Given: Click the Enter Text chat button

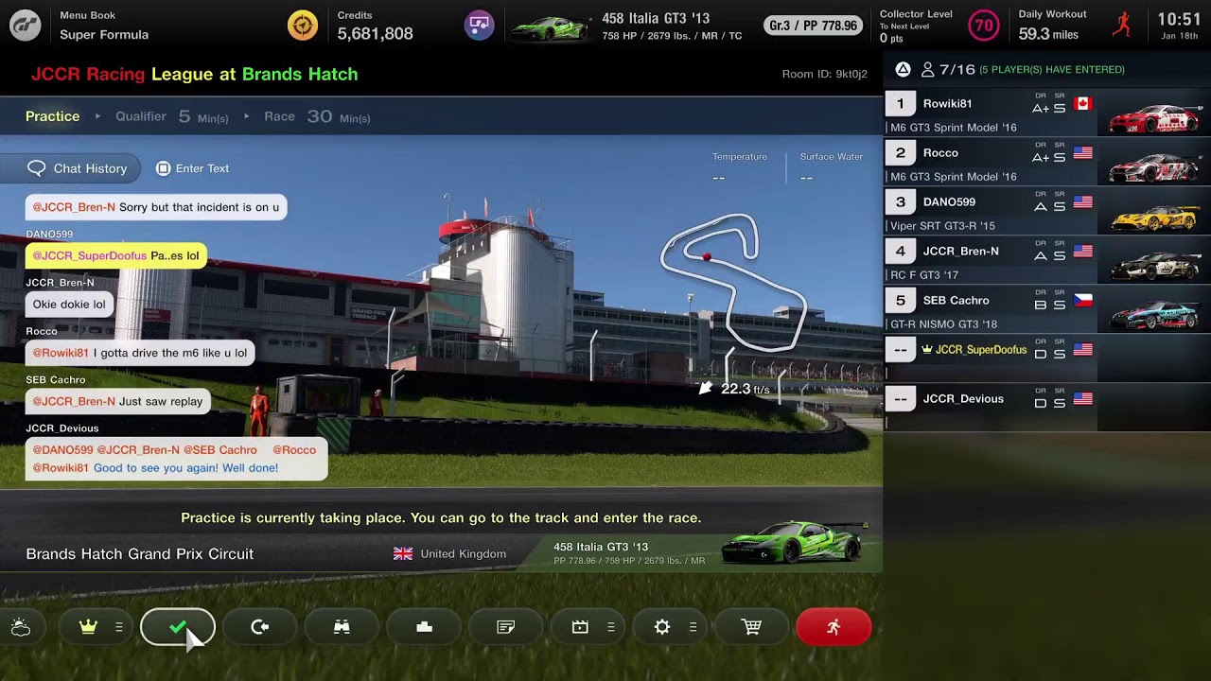Looking at the screenshot, I should 192,168.
